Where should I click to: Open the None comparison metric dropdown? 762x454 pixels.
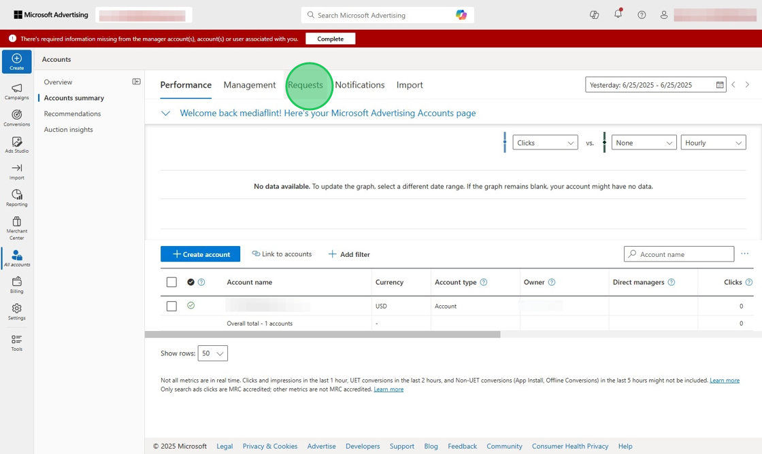(x=644, y=143)
